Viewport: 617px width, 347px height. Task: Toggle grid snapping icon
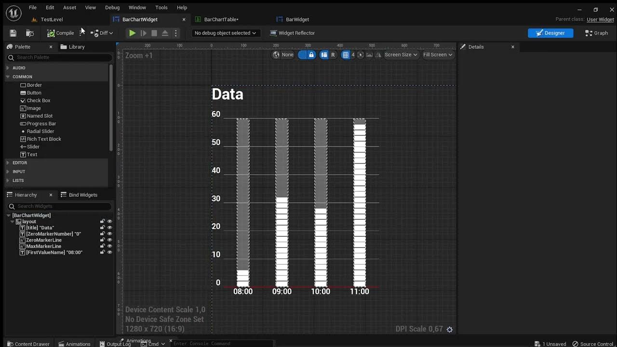tap(346, 54)
